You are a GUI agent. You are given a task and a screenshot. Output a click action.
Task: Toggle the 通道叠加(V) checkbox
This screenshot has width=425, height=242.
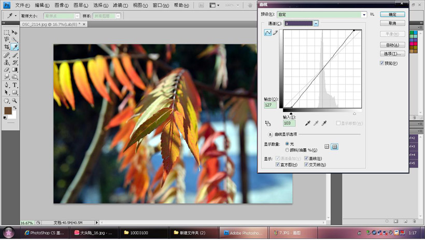pos(278,158)
